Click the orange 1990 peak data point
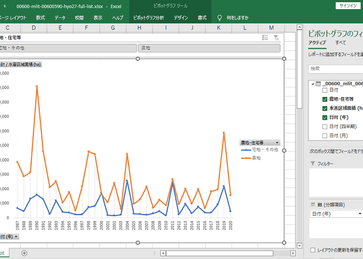Viewport: 363px width, 259px height. pyautogui.click(x=37, y=86)
